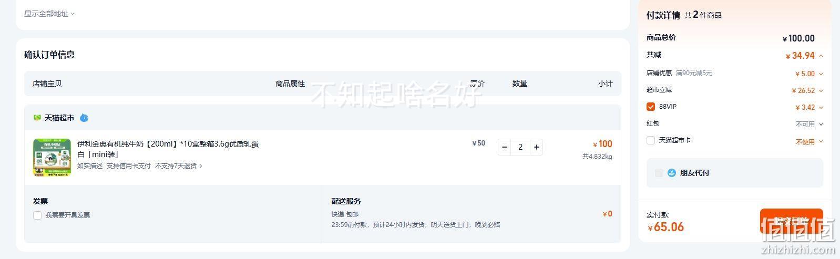The width and height of the screenshot is (840, 259).
Task: Click the 朋友代付 blue face icon
Action: coord(671,172)
